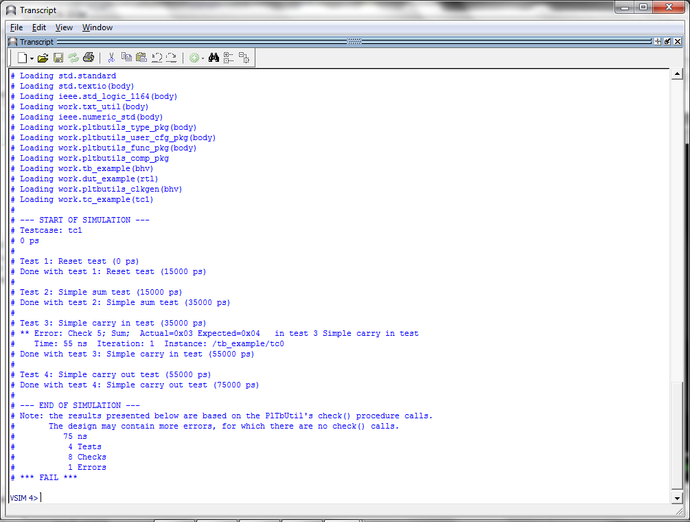Open Find with the binoculars icon
This screenshot has height=522, width=690.
(214, 58)
